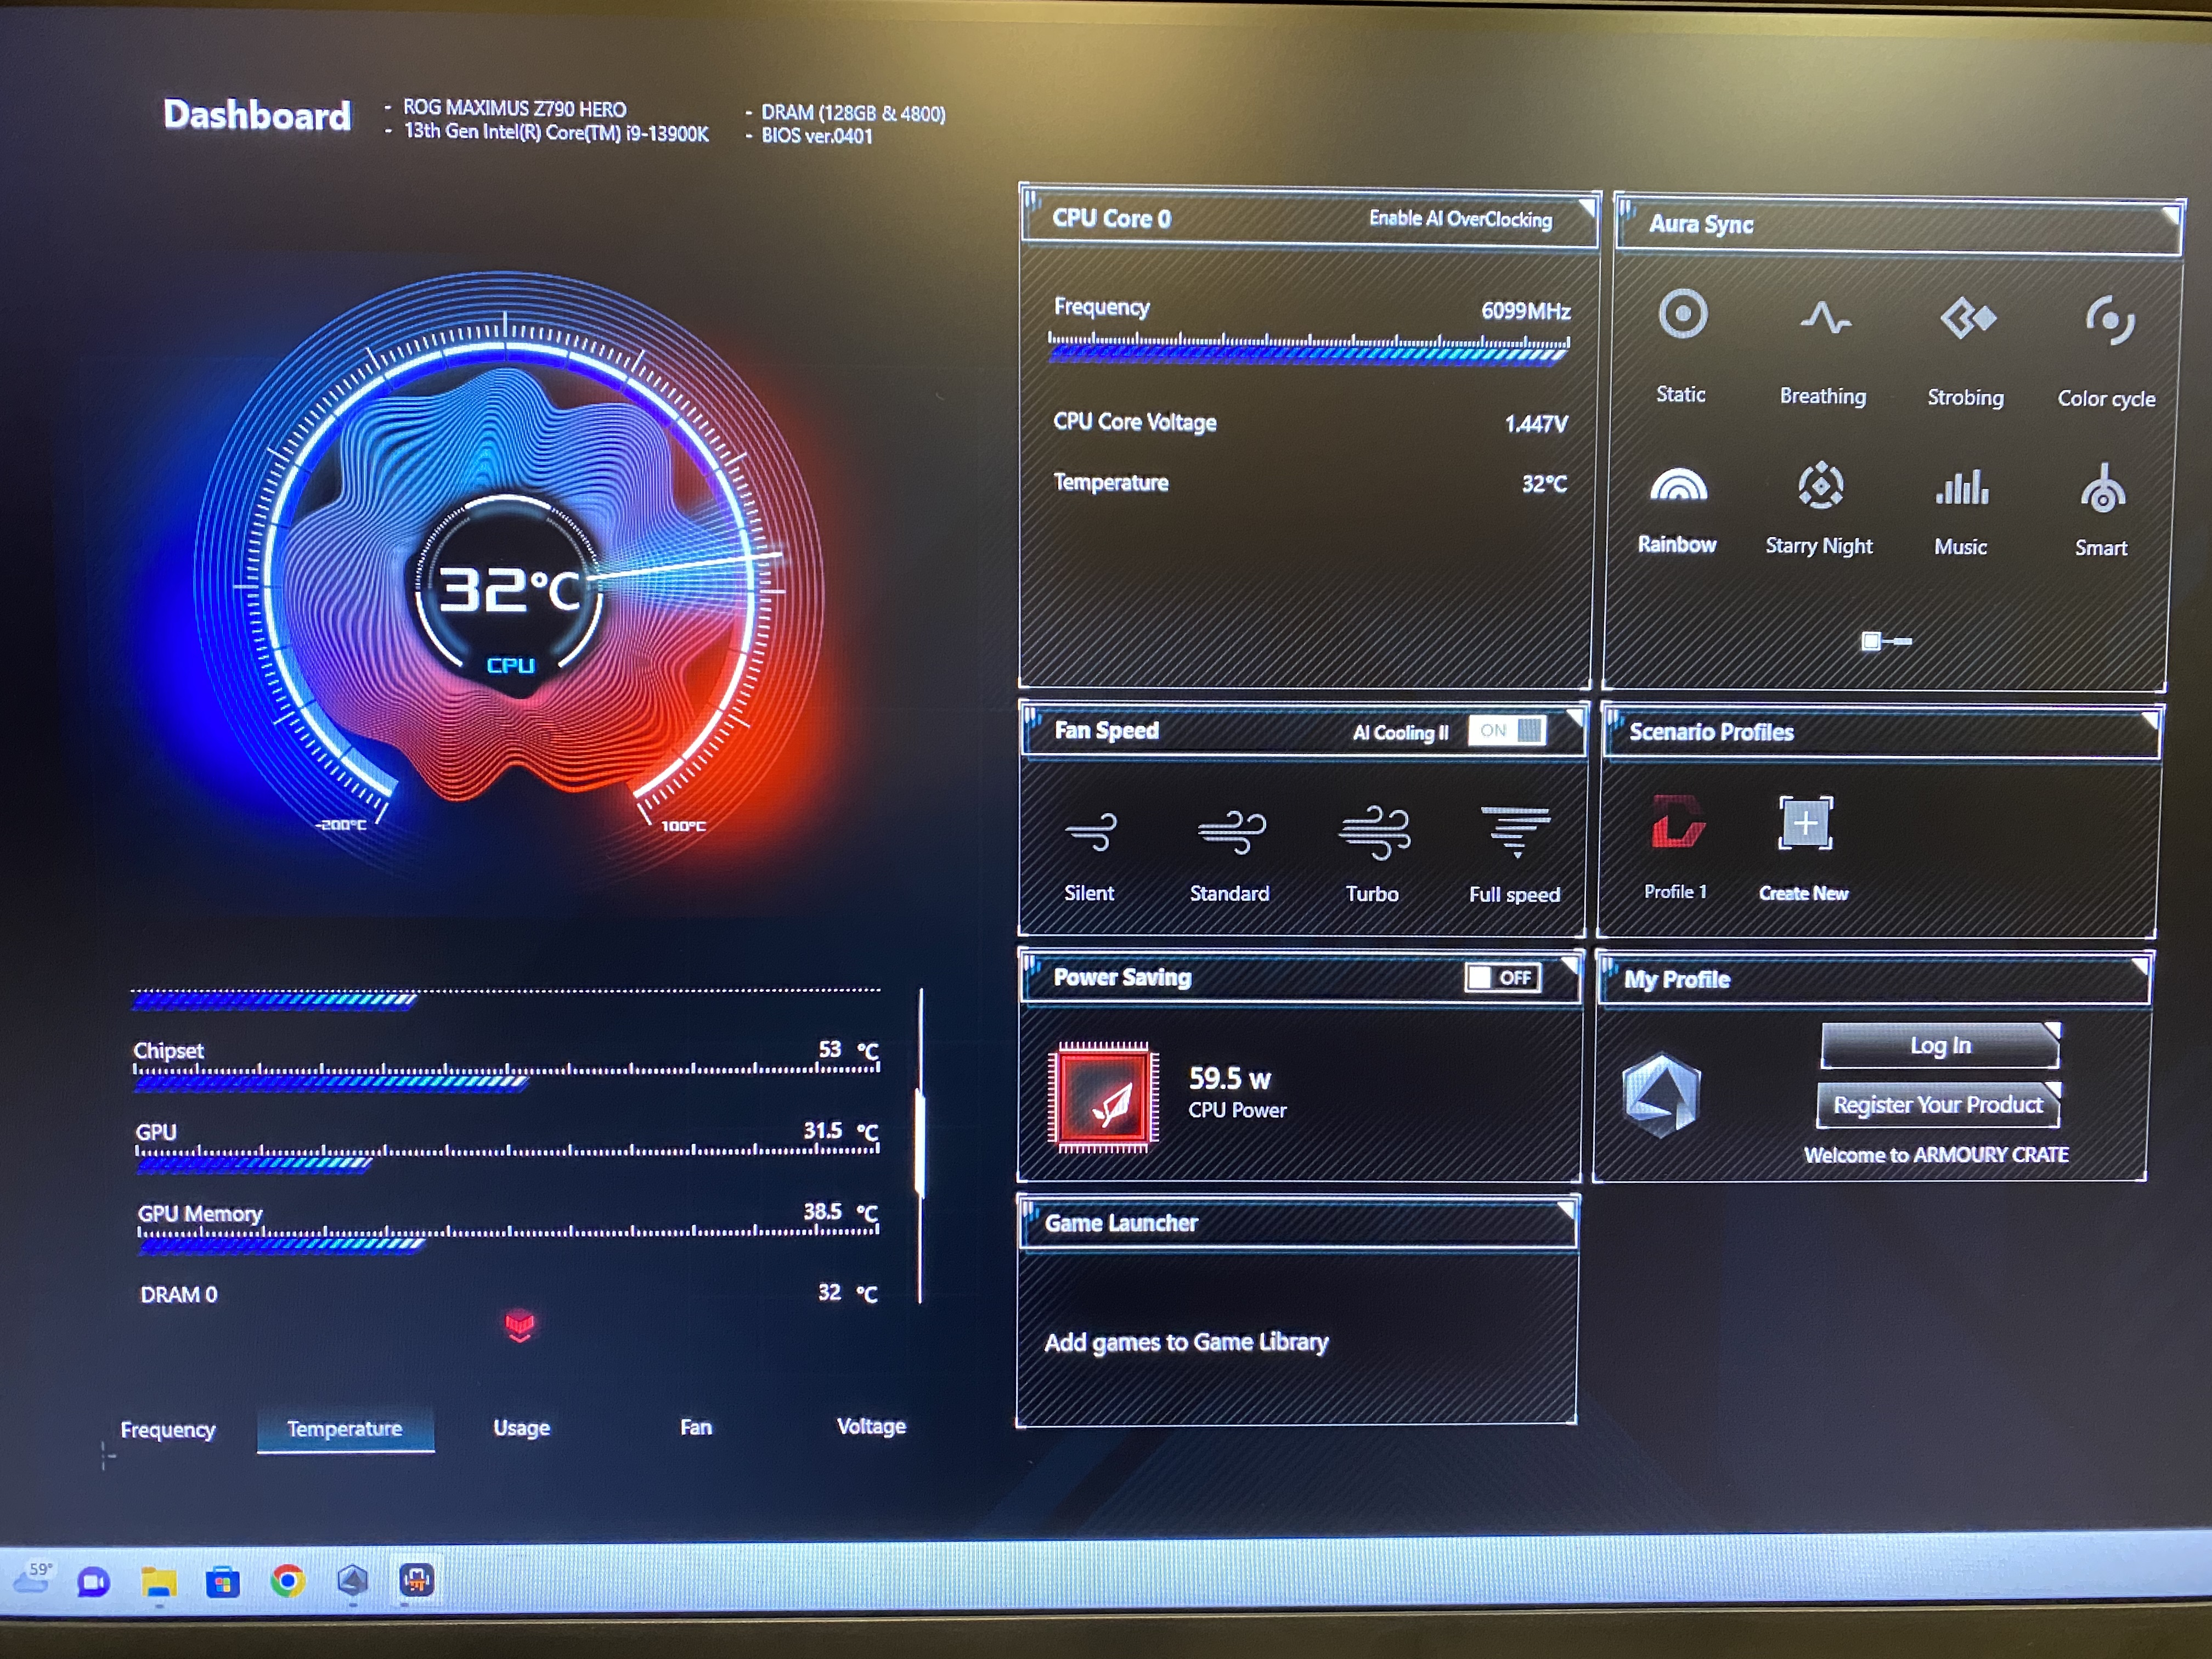Switch to the Fan tab
Screen dimensions: 2212x1659
696,1427
